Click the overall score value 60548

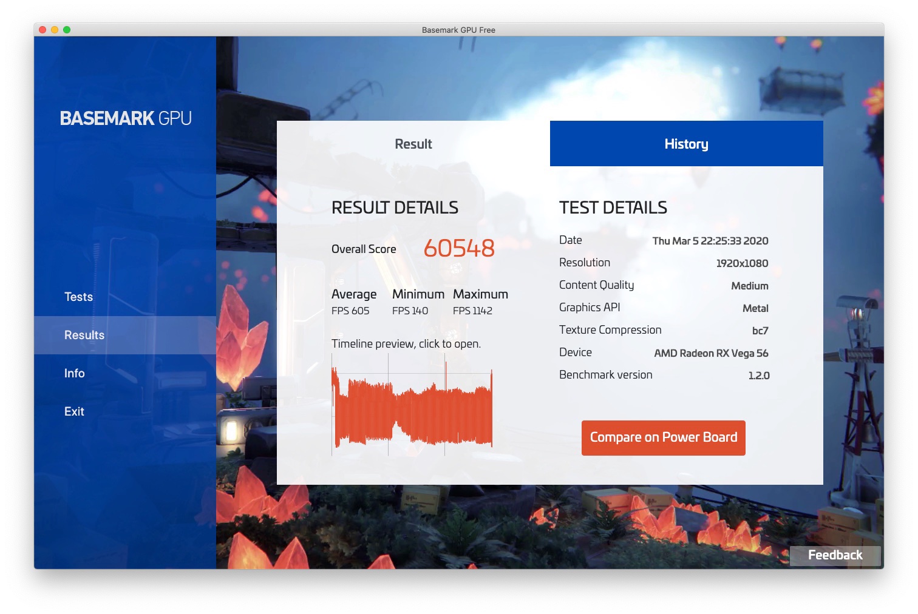click(459, 248)
